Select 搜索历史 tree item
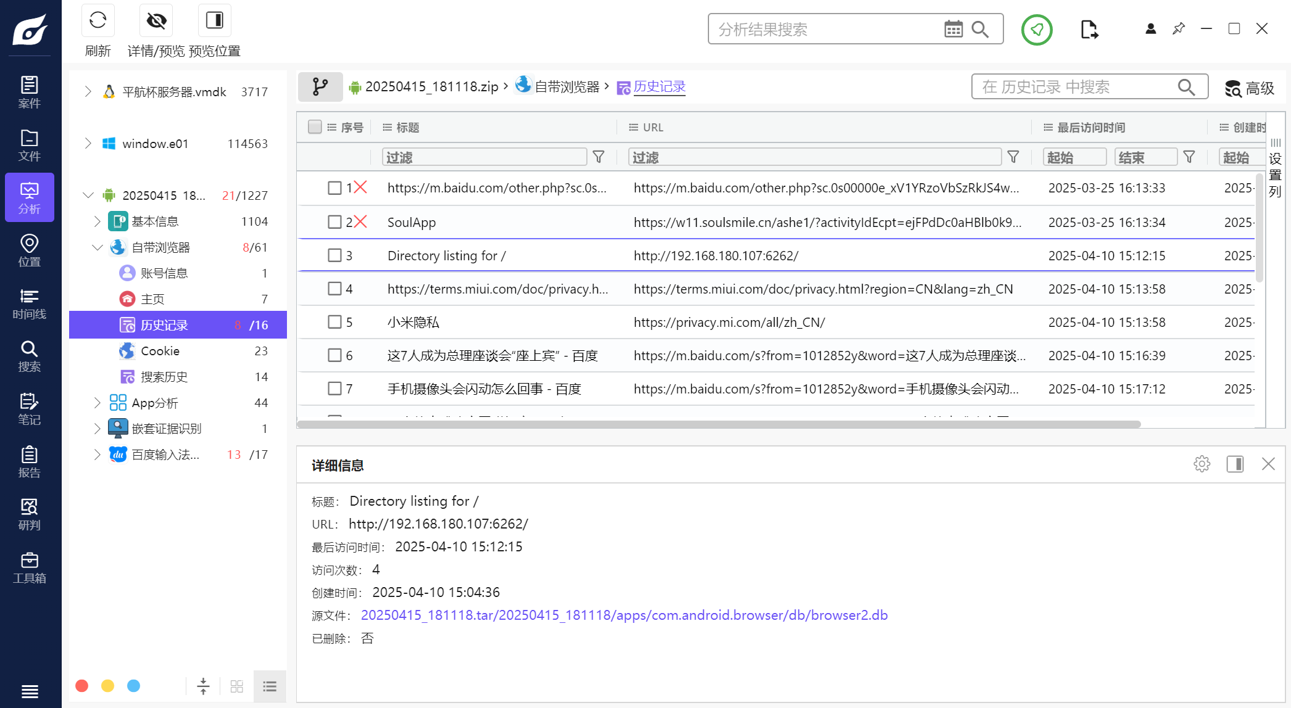Image resolution: width=1291 pixels, height=708 pixels. coord(178,376)
